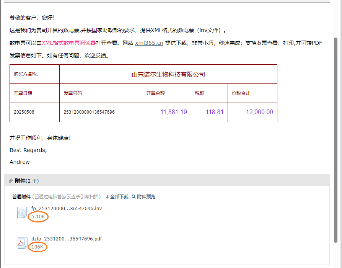Screen dimensions: 342x268
Task: Click the greeting 尊敬的客户，您好！
Action: pos(32,18)
